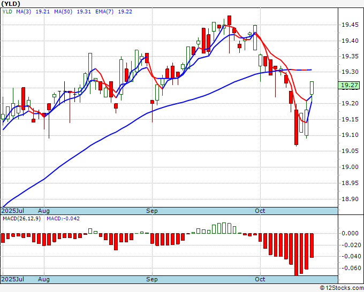This screenshot has height=292, width=364.
Task: Click the tall red October candlestick bottoming near 19.07
Action: (296, 127)
